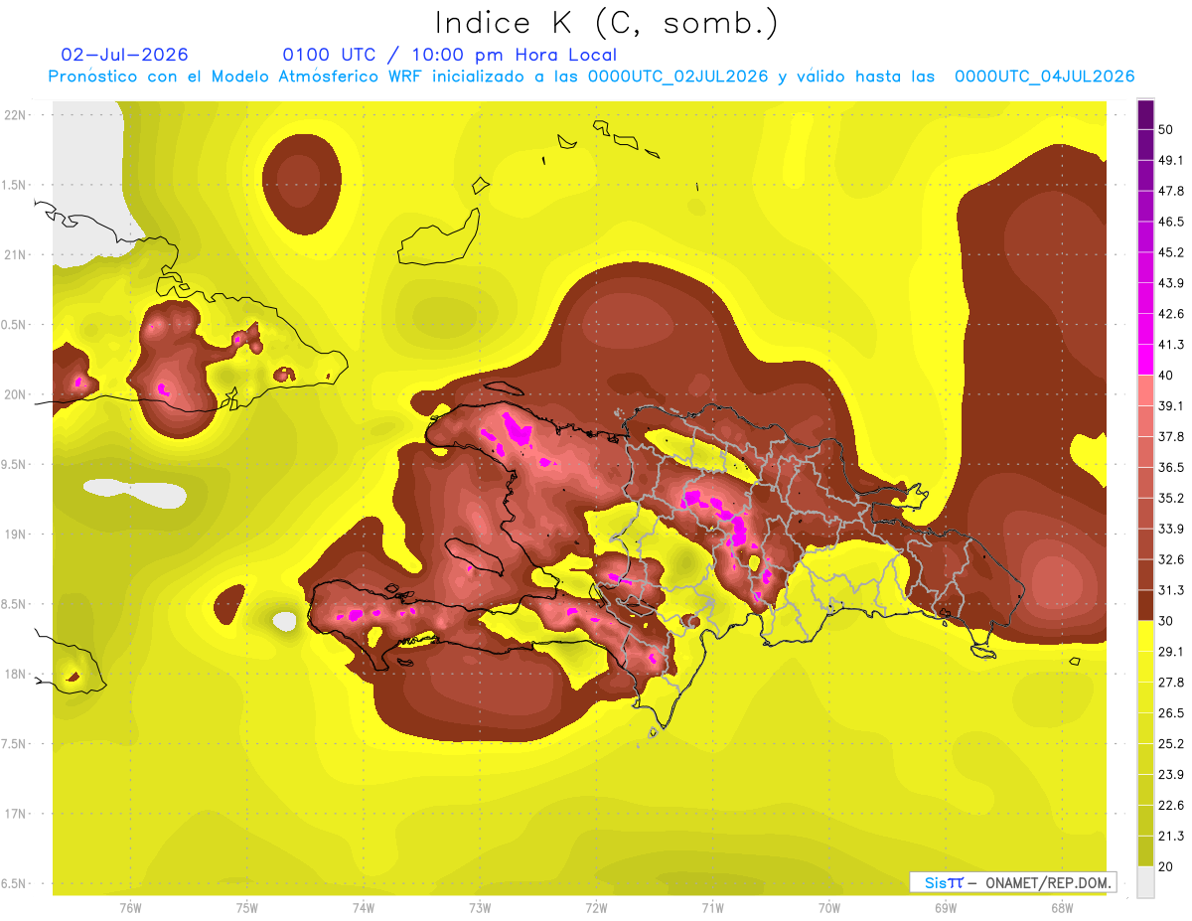Screen dimensions: 1192x921
Task: Click the '40' colorbar value
Action: (x=1168, y=375)
